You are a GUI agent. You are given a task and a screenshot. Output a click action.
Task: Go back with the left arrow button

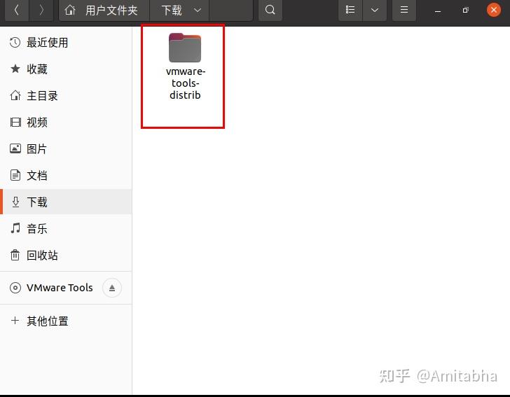(x=17, y=10)
